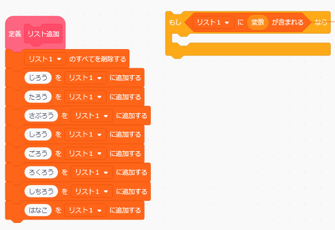Viewport: 335px width, 230px height.
Task: Open list dropdown in the はなこ block
Action: pyautogui.click(x=85, y=210)
